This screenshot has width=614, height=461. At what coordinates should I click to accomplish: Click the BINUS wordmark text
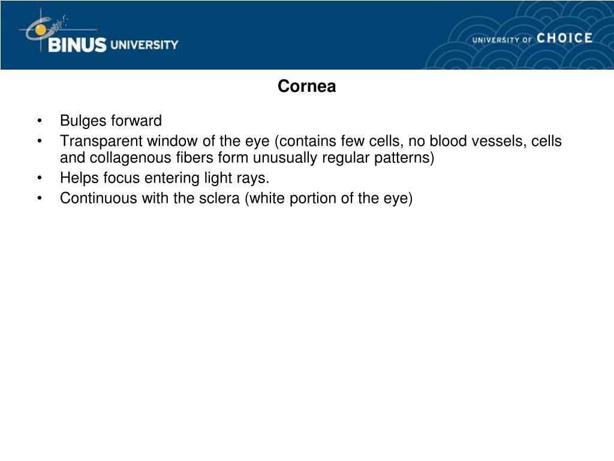click(x=77, y=45)
